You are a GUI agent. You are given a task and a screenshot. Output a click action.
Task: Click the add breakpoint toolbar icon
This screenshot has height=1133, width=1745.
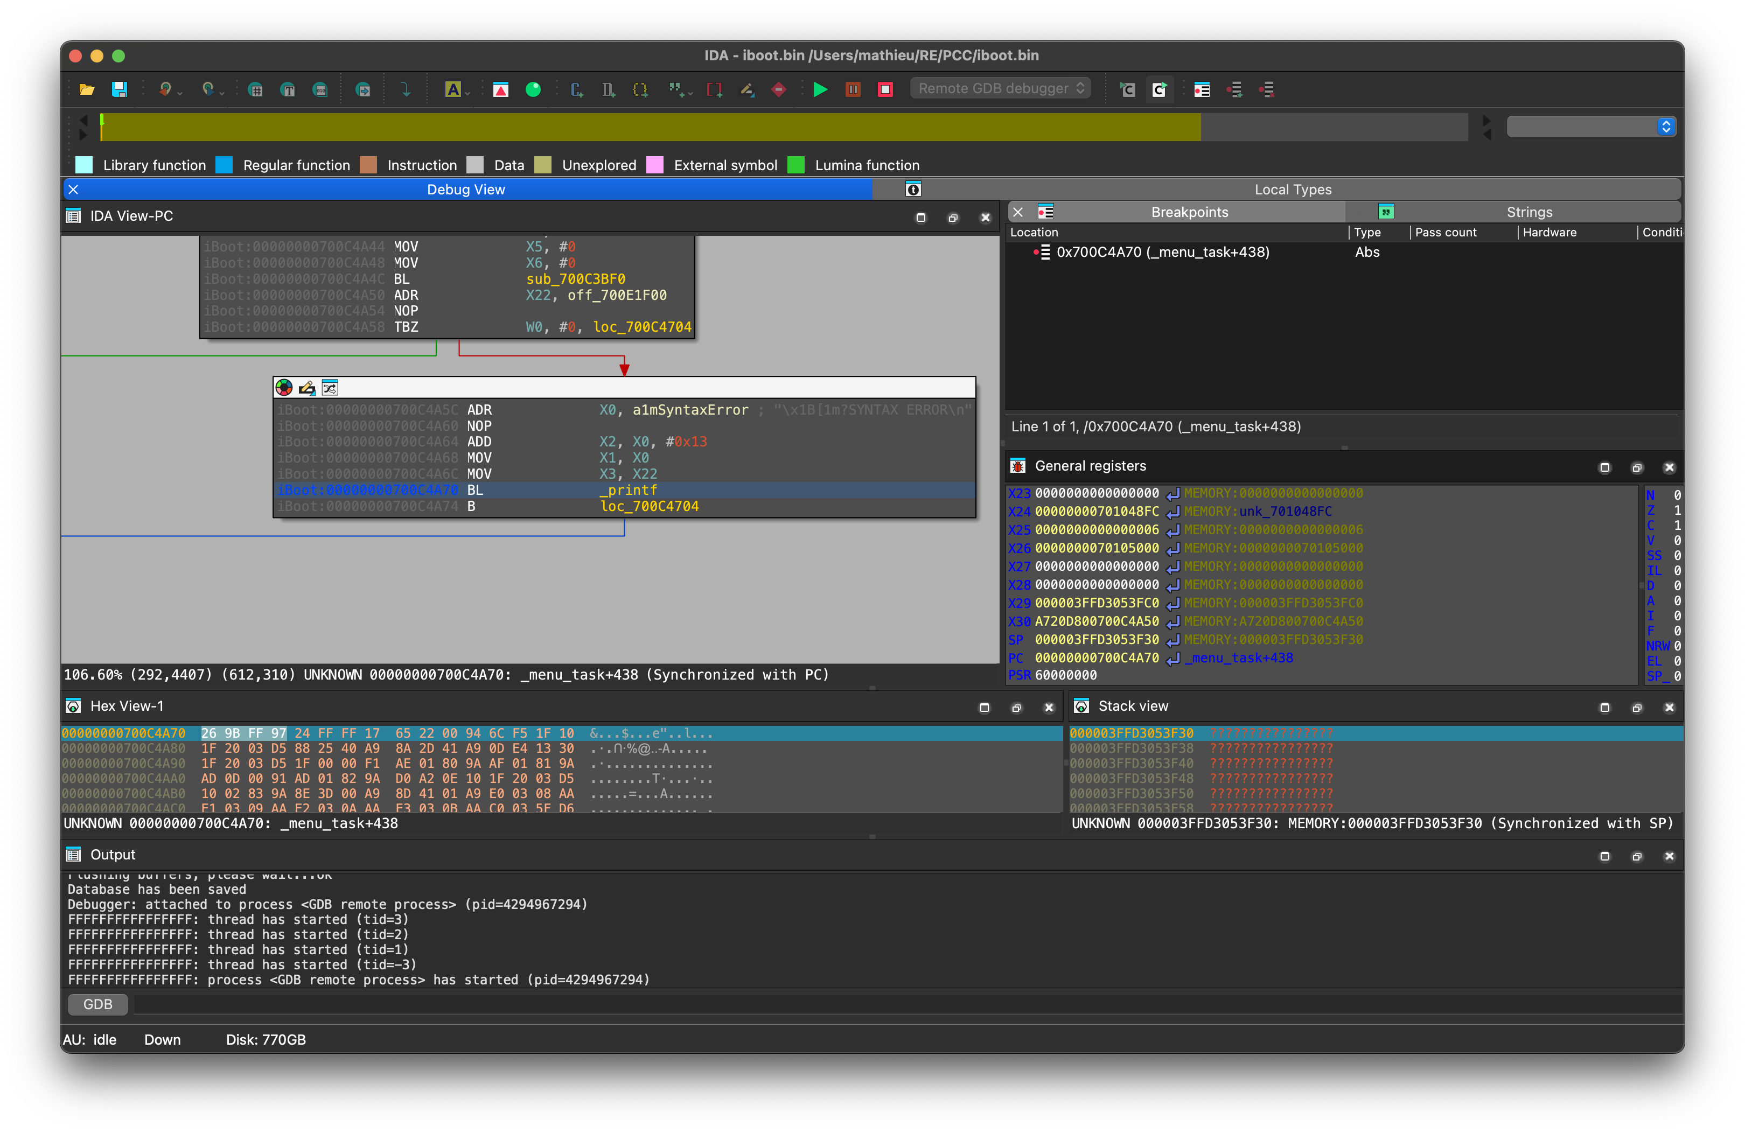point(1235,90)
